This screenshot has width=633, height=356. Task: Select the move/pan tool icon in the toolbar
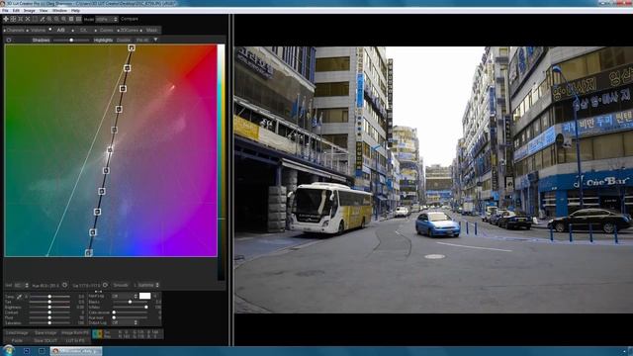[x=6, y=19]
